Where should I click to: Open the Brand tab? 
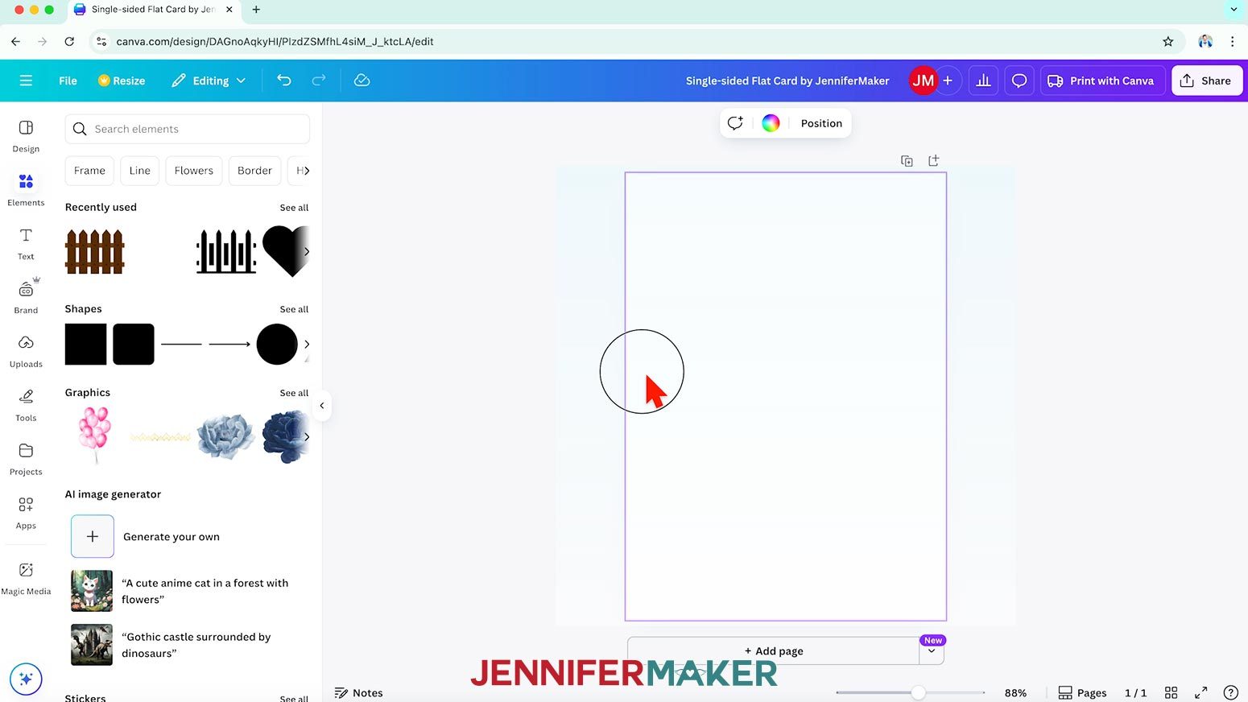[26, 297]
